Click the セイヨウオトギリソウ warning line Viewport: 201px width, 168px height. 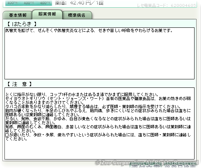98,101
